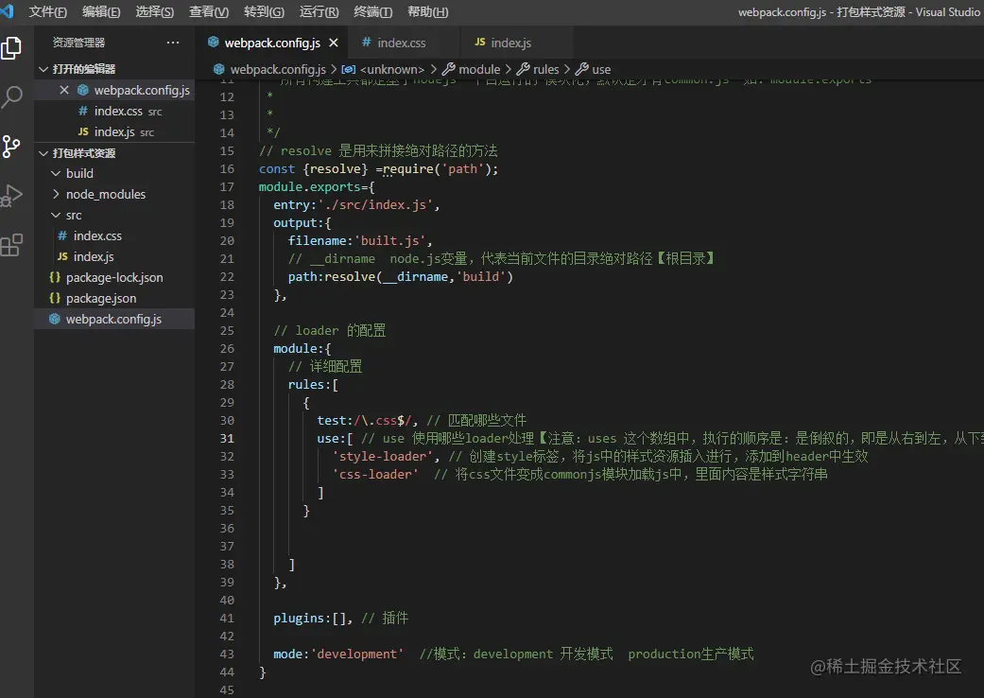The height and width of the screenshot is (698, 984).
Task: Click the VS Code logo in title bar
Action: [7, 10]
